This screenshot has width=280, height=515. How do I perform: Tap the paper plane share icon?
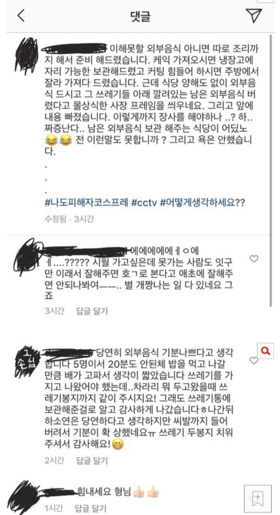click(x=254, y=16)
